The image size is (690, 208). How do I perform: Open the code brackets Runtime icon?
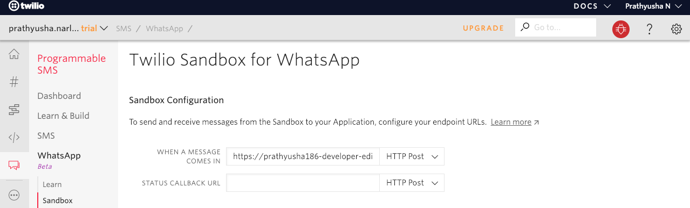[14, 138]
